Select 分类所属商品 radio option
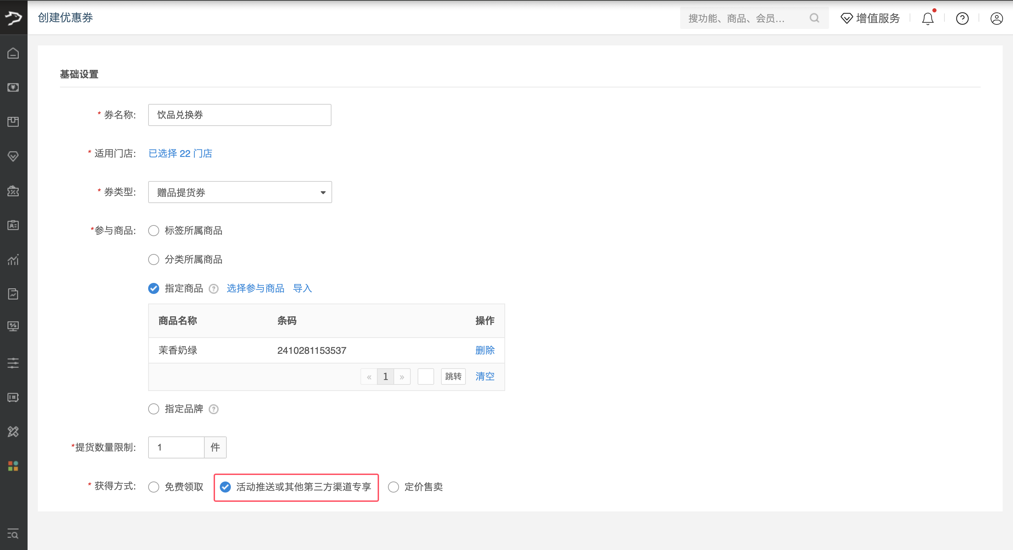This screenshot has width=1013, height=550. (154, 260)
